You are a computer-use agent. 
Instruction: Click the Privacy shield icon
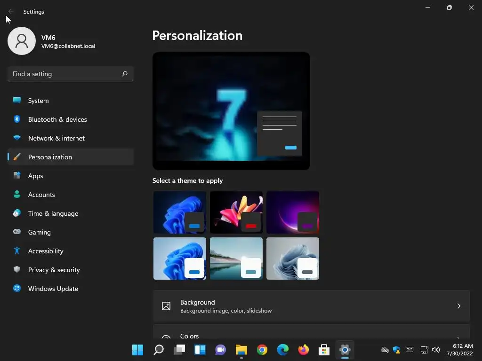click(17, 269)
